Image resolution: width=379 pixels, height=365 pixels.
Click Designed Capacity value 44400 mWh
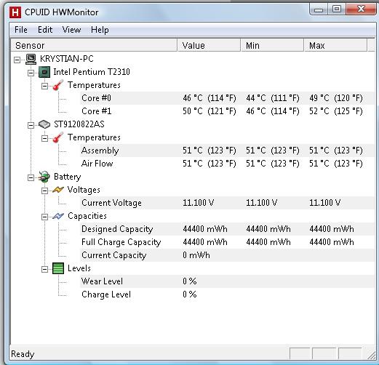[205, 229]
